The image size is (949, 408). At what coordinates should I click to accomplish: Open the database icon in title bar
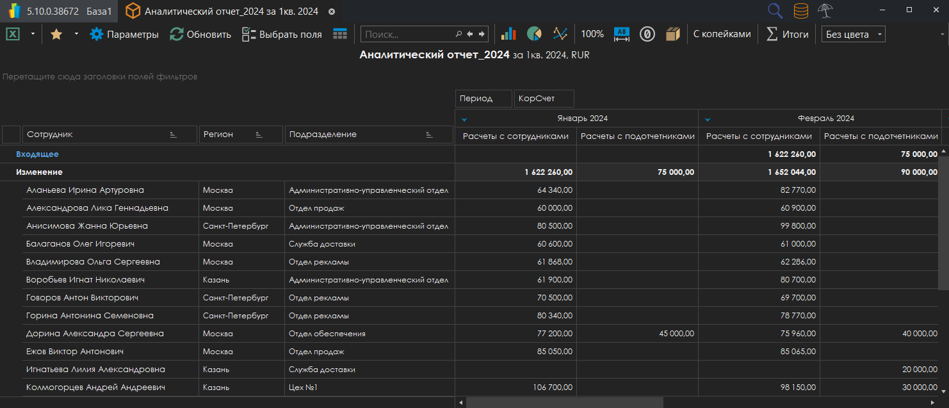pyautogui.click(x=800, y=11)
